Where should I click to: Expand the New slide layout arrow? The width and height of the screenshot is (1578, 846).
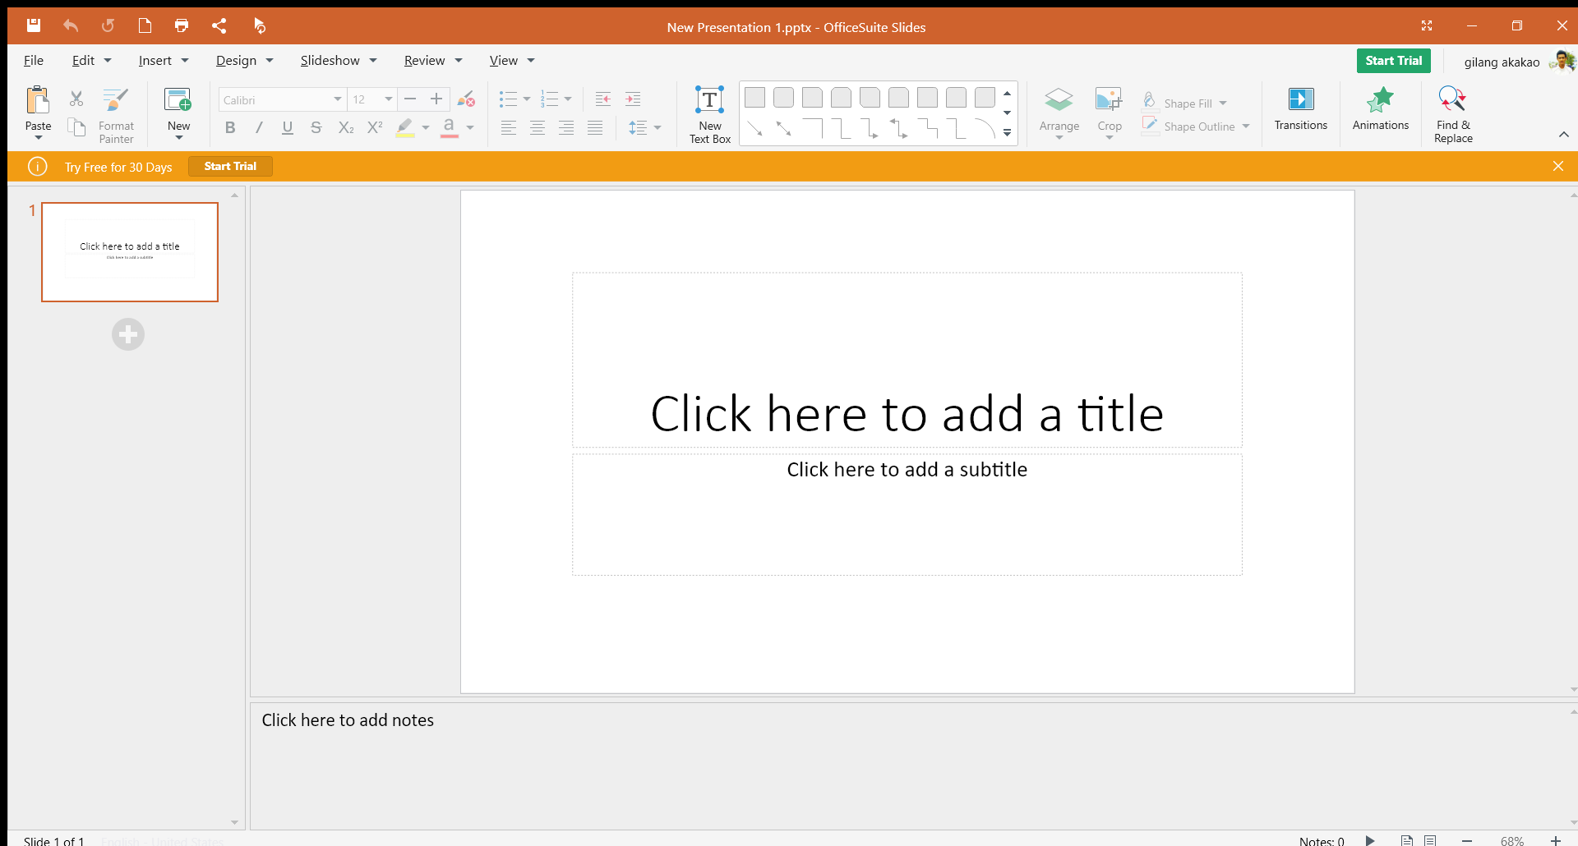point(178,137)
